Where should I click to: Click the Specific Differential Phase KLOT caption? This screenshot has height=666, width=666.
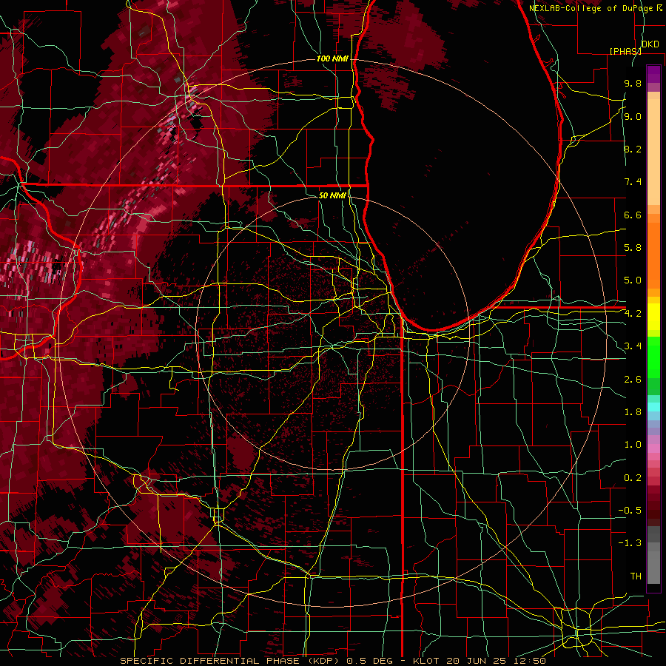click(x=332, y=661)
